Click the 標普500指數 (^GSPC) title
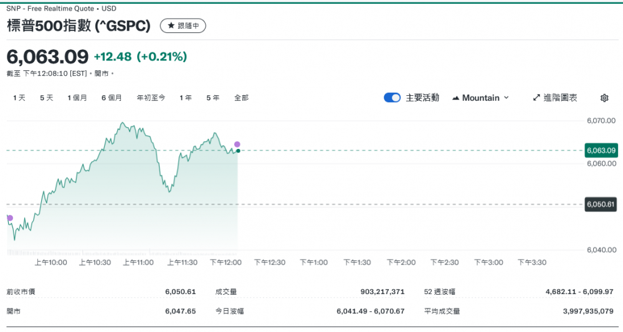The width and height of the screenshot is (623, 332). point(78,26)
